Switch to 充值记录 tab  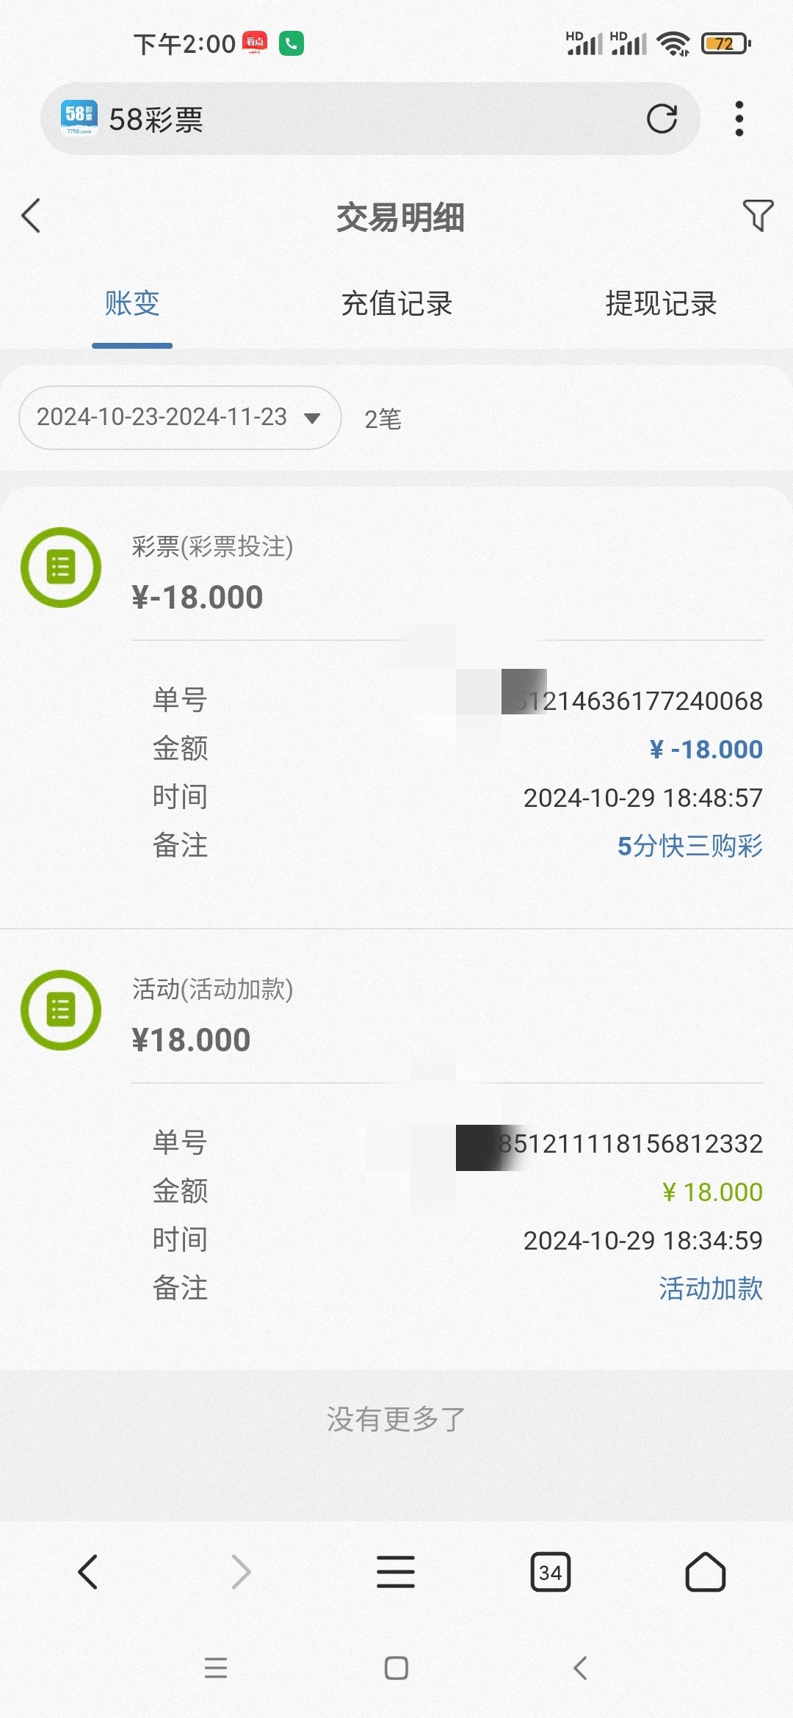point(396,304)
